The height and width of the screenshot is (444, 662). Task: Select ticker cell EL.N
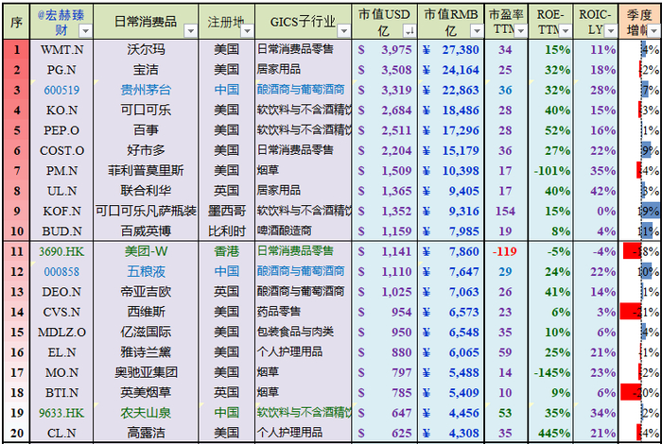pos(61,352)
